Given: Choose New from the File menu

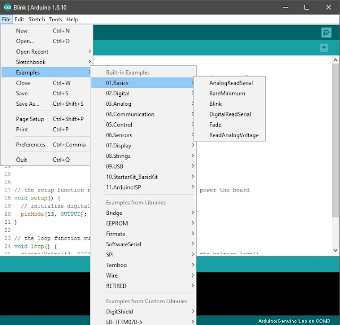Looking at the screenshot, I should coord(46,31).
